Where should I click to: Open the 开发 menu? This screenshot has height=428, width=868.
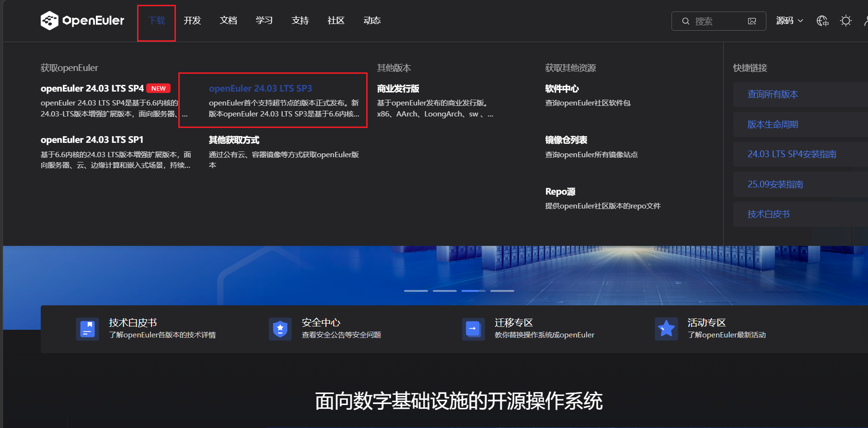click(x=192, y=21)
